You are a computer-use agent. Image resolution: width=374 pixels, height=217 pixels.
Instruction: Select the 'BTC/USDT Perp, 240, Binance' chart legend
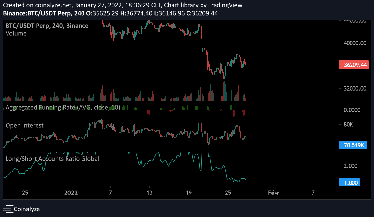pyautogui.click(x=47, y=26)
